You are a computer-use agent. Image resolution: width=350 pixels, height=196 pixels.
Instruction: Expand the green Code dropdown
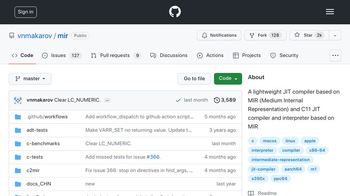click(228, 79)
